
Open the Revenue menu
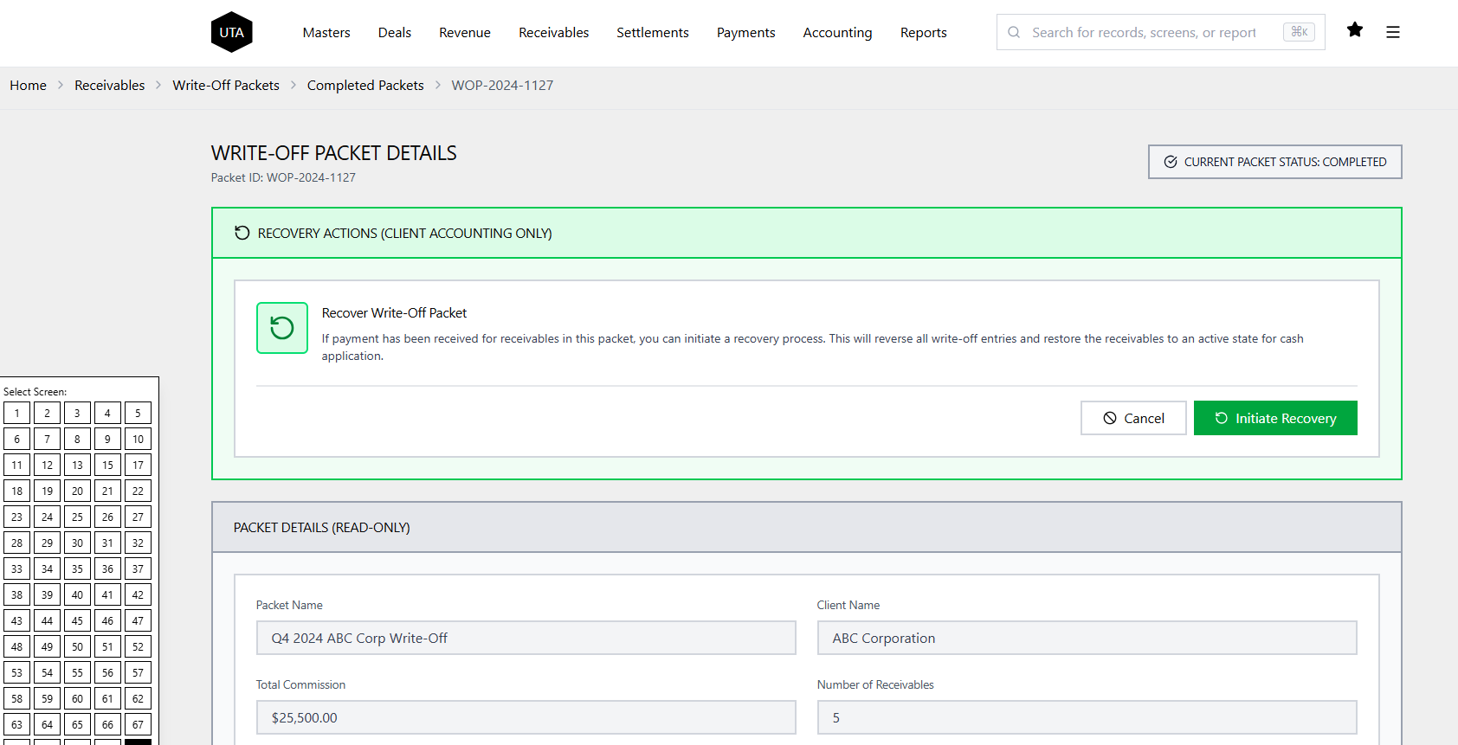[x=465, y=32]
